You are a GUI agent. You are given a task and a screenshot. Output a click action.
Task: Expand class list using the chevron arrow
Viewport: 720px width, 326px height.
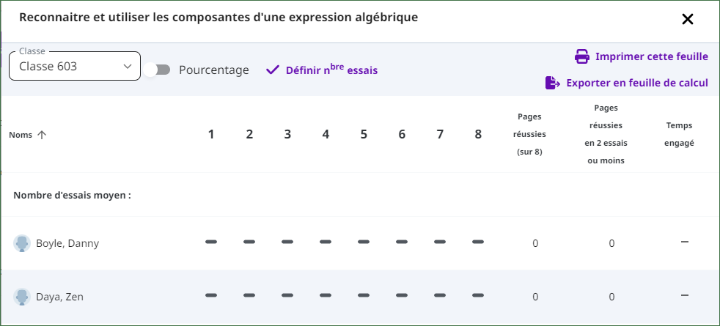(x=128, y=67)
